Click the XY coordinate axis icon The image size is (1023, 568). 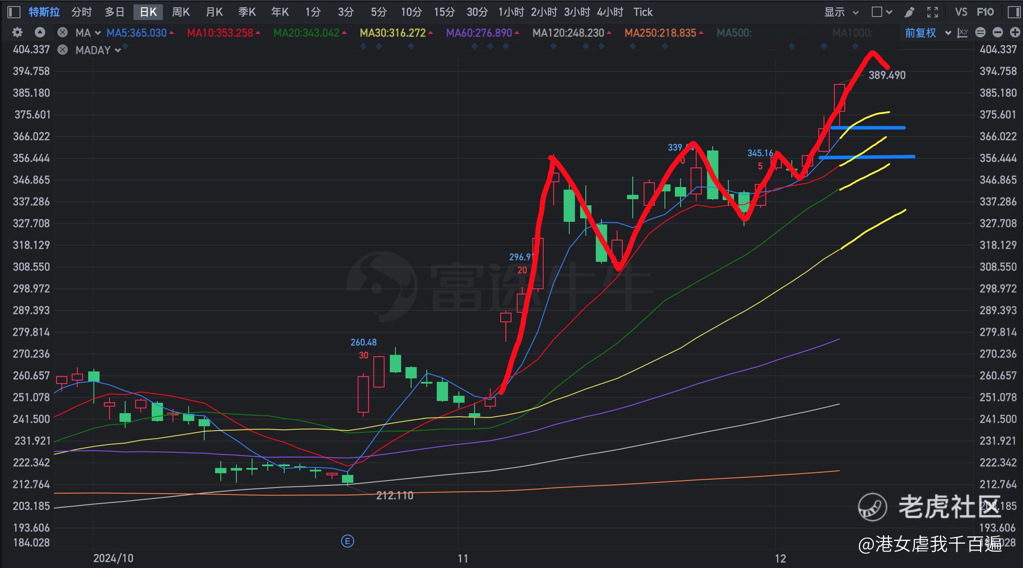pos(963,33)
